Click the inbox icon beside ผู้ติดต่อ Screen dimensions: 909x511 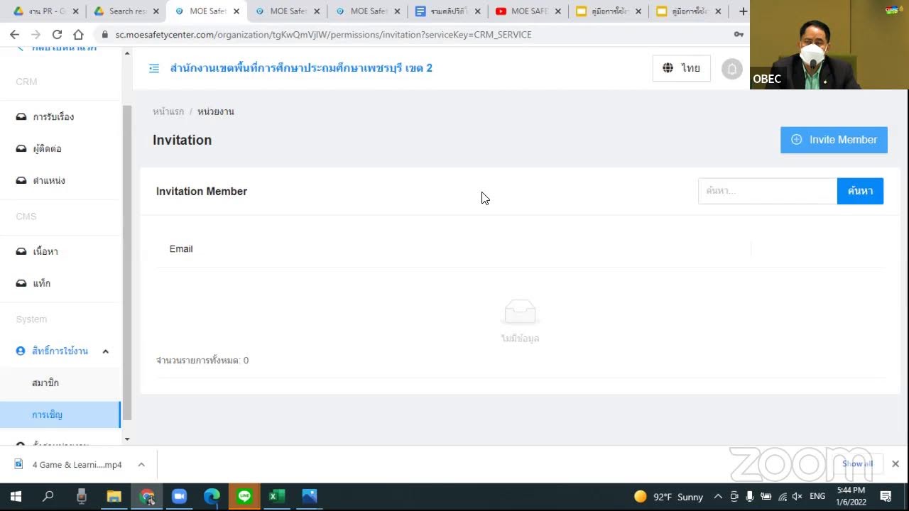coord(21,148)
